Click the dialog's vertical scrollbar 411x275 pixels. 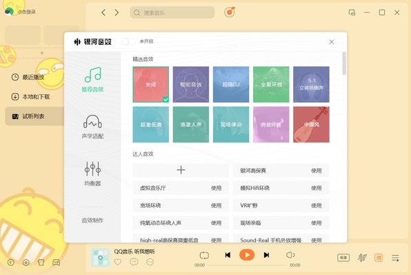344,63
